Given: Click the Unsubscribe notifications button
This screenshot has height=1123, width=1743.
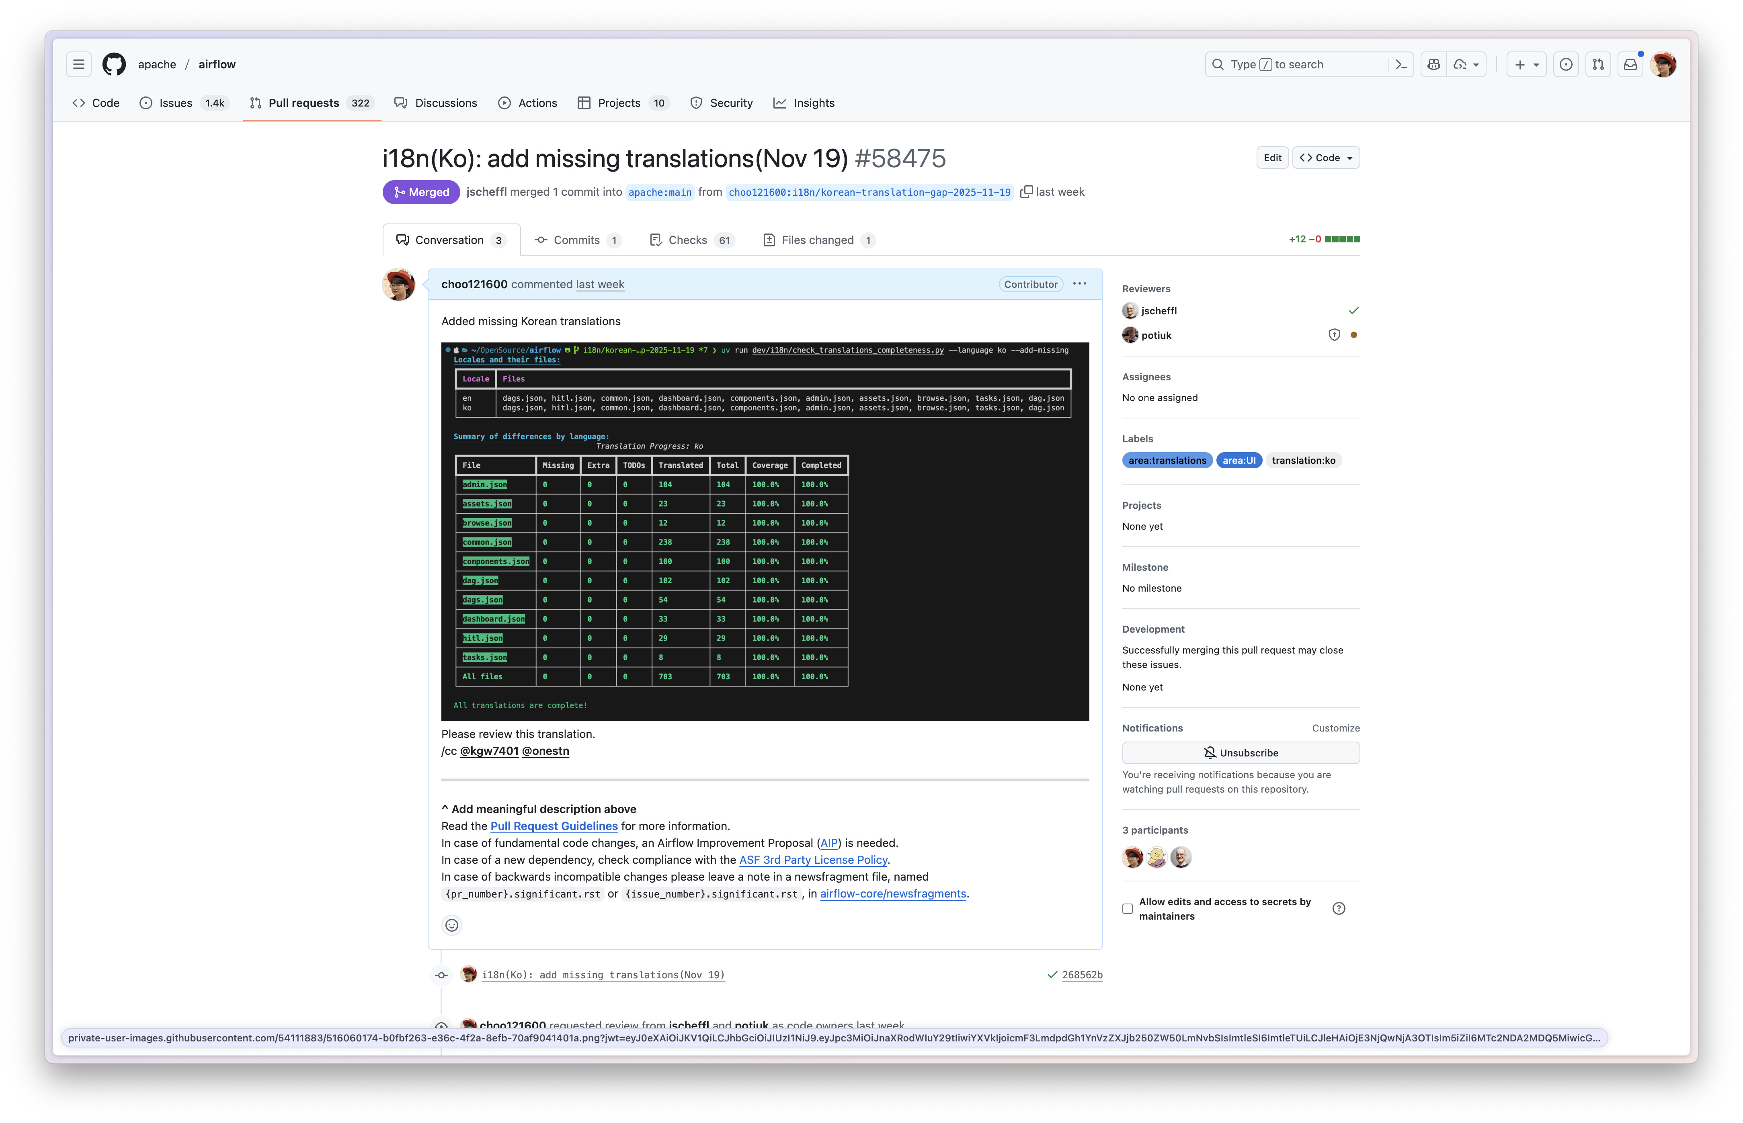Looking at the screenshot, I should tap(1241, 752).
